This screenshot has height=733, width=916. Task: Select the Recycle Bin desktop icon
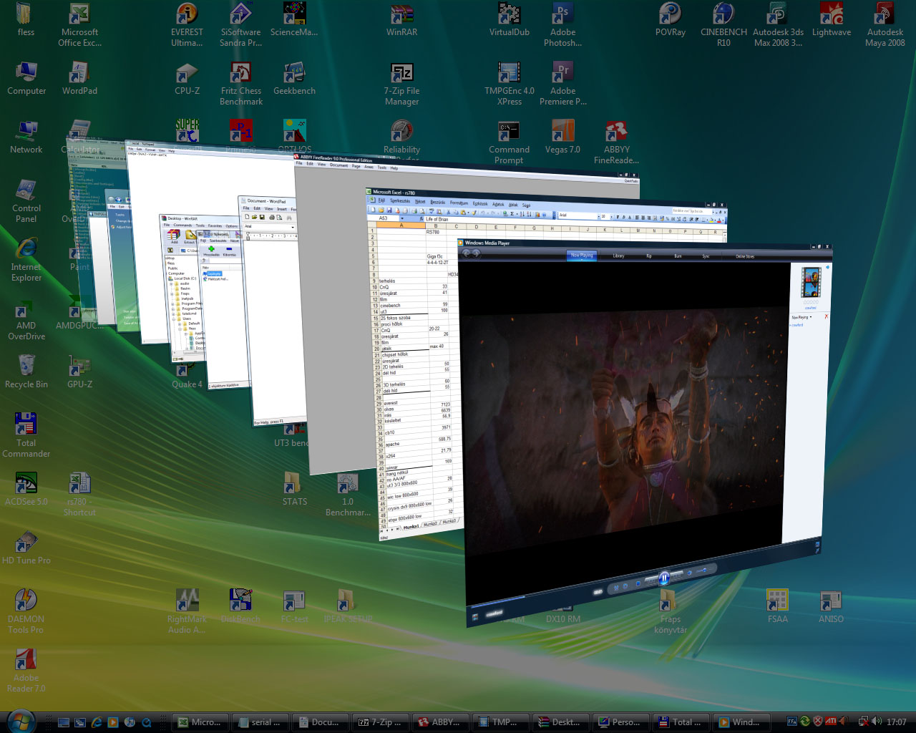(26, 372)
